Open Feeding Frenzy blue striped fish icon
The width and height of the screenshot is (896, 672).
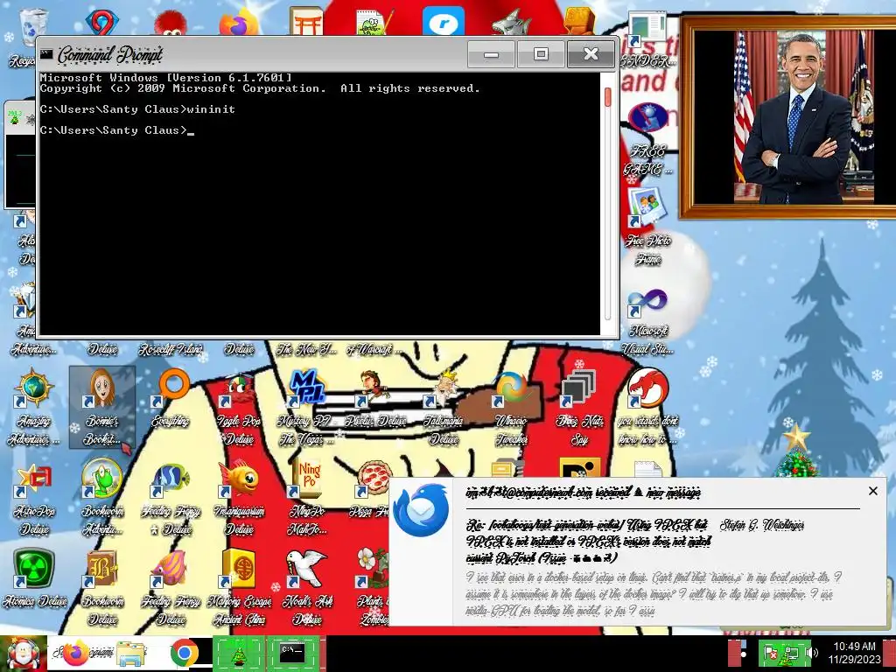pos(171,498)
